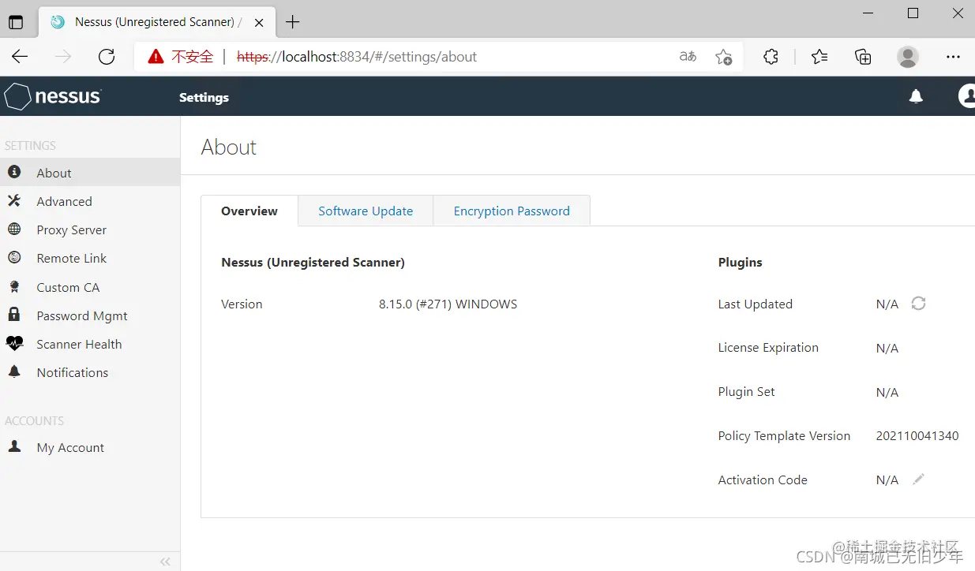Open the browser settings ellipsis menu

(x=953, y=57)
